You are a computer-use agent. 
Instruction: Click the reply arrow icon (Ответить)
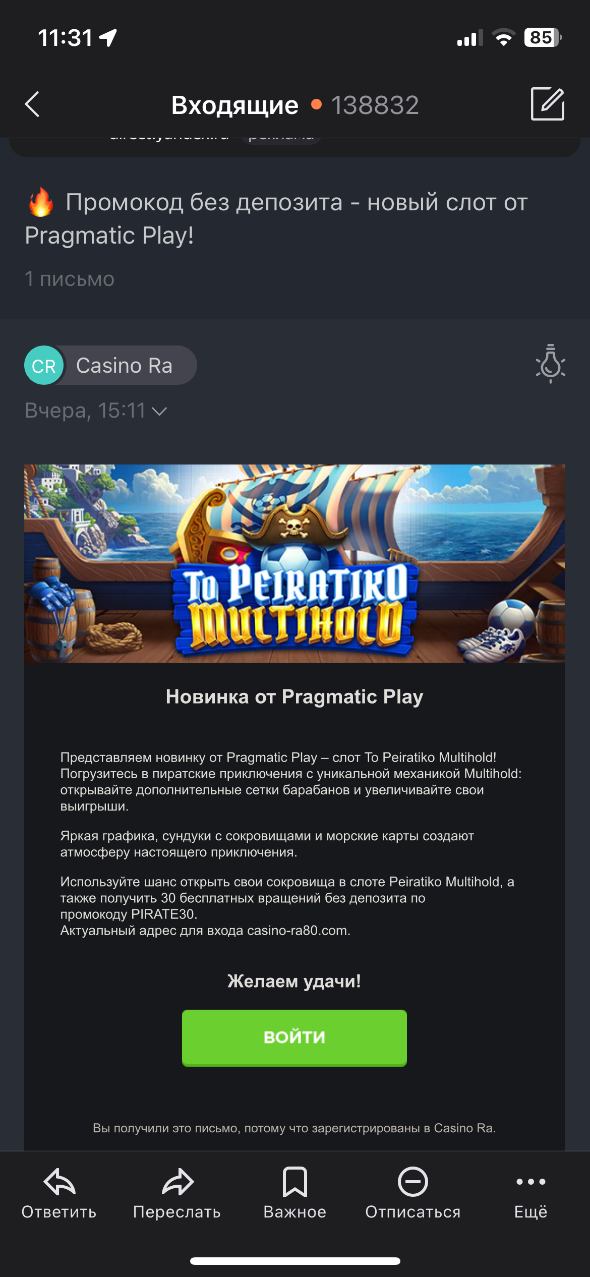point(59,1182)
